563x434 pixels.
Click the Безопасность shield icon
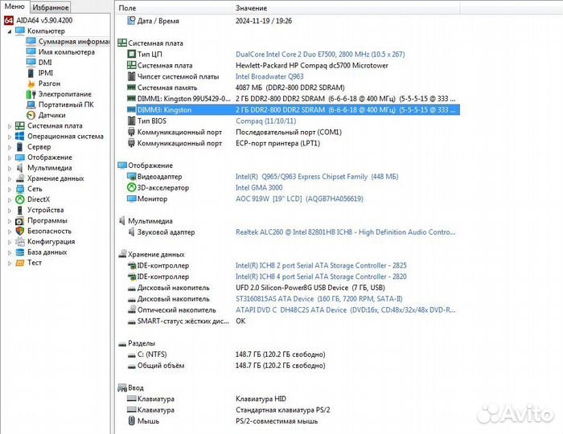pos(20,231)
